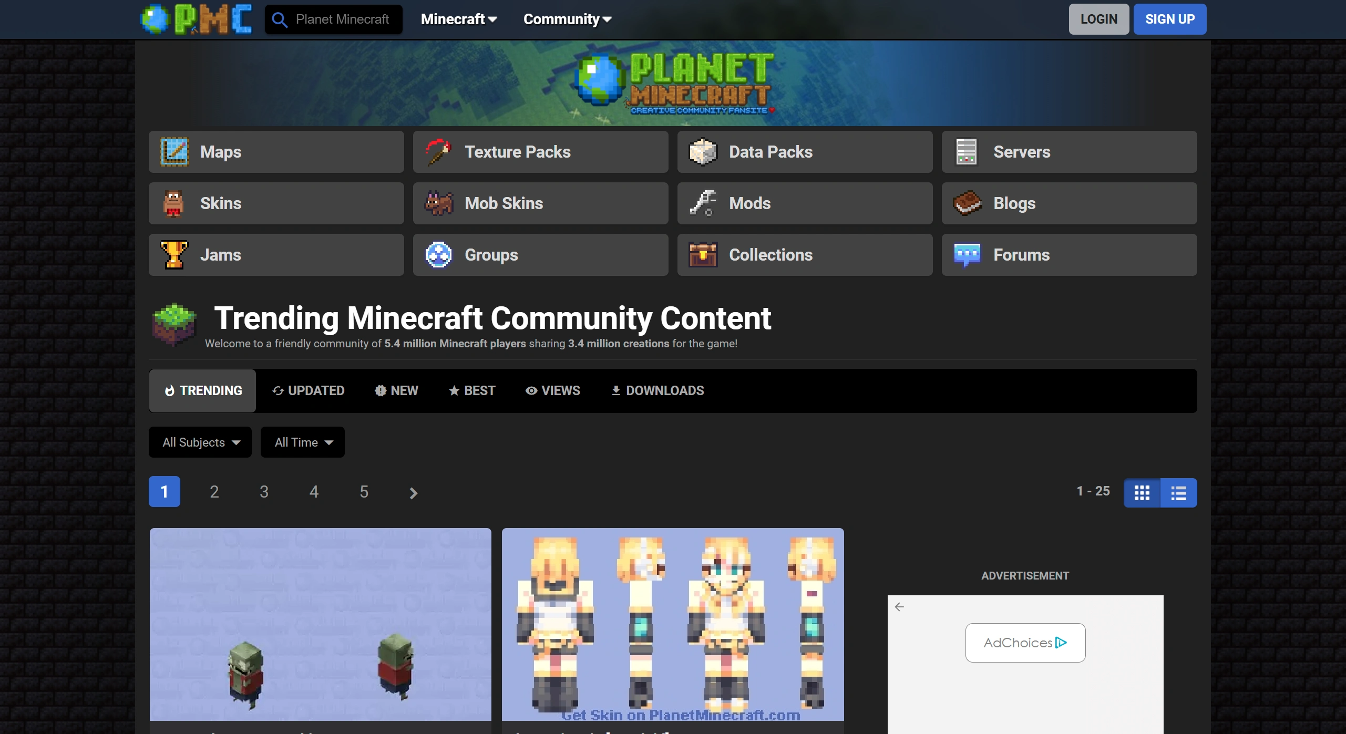Select the Updated tab
Screen dimensions: 1346x734
coord(308,391)
